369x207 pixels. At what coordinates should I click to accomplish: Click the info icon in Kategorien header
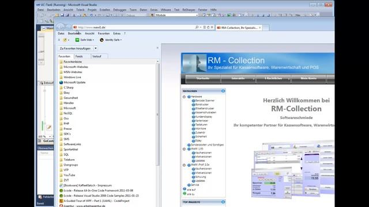tap(223, 91)
